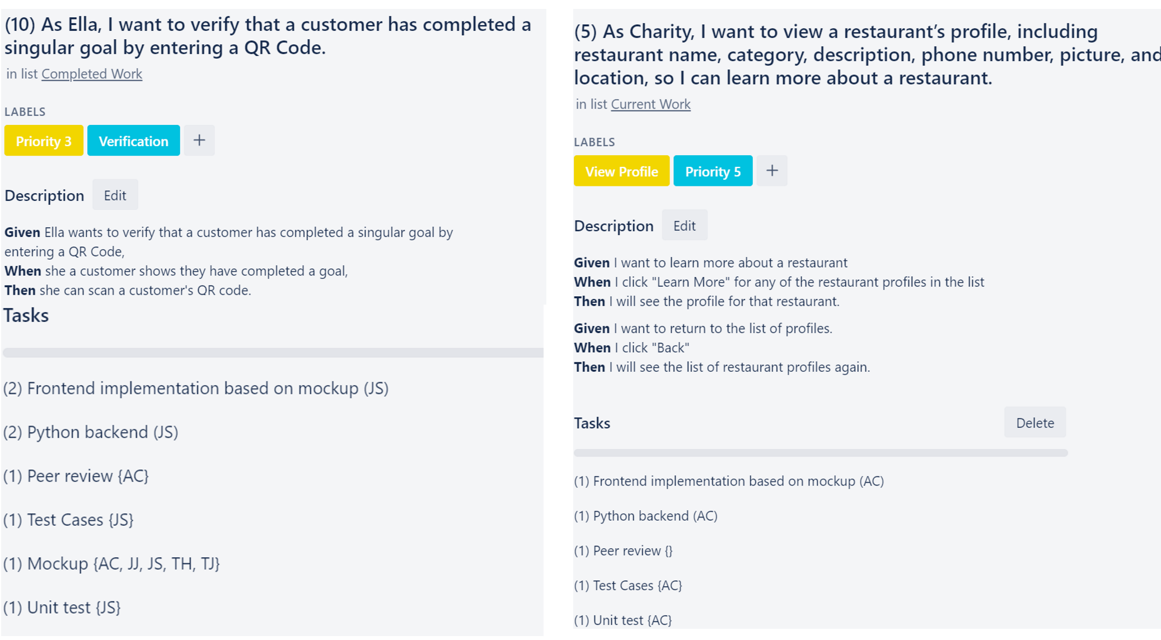Click the card title about Ella verifying a customer
Viewport: 1161px width, 640px height.
pos(268,36)
